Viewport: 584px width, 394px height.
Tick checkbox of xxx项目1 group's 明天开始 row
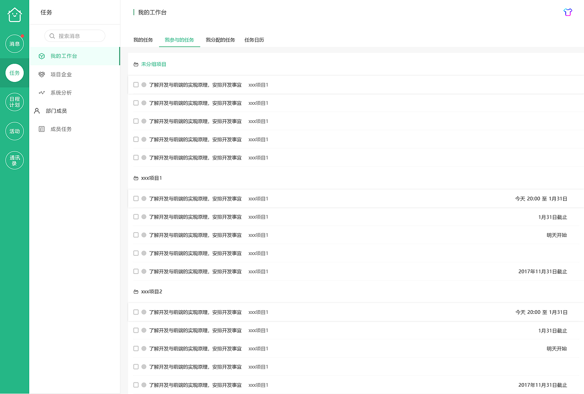(x=136, y=235)
